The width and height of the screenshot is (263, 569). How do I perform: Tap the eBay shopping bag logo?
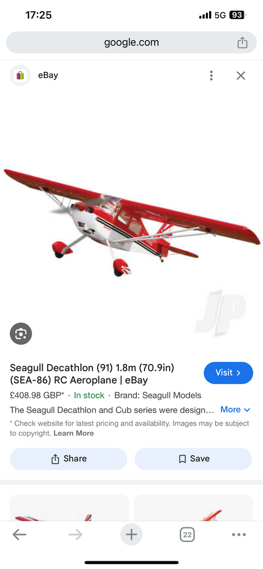click(21, 76)
